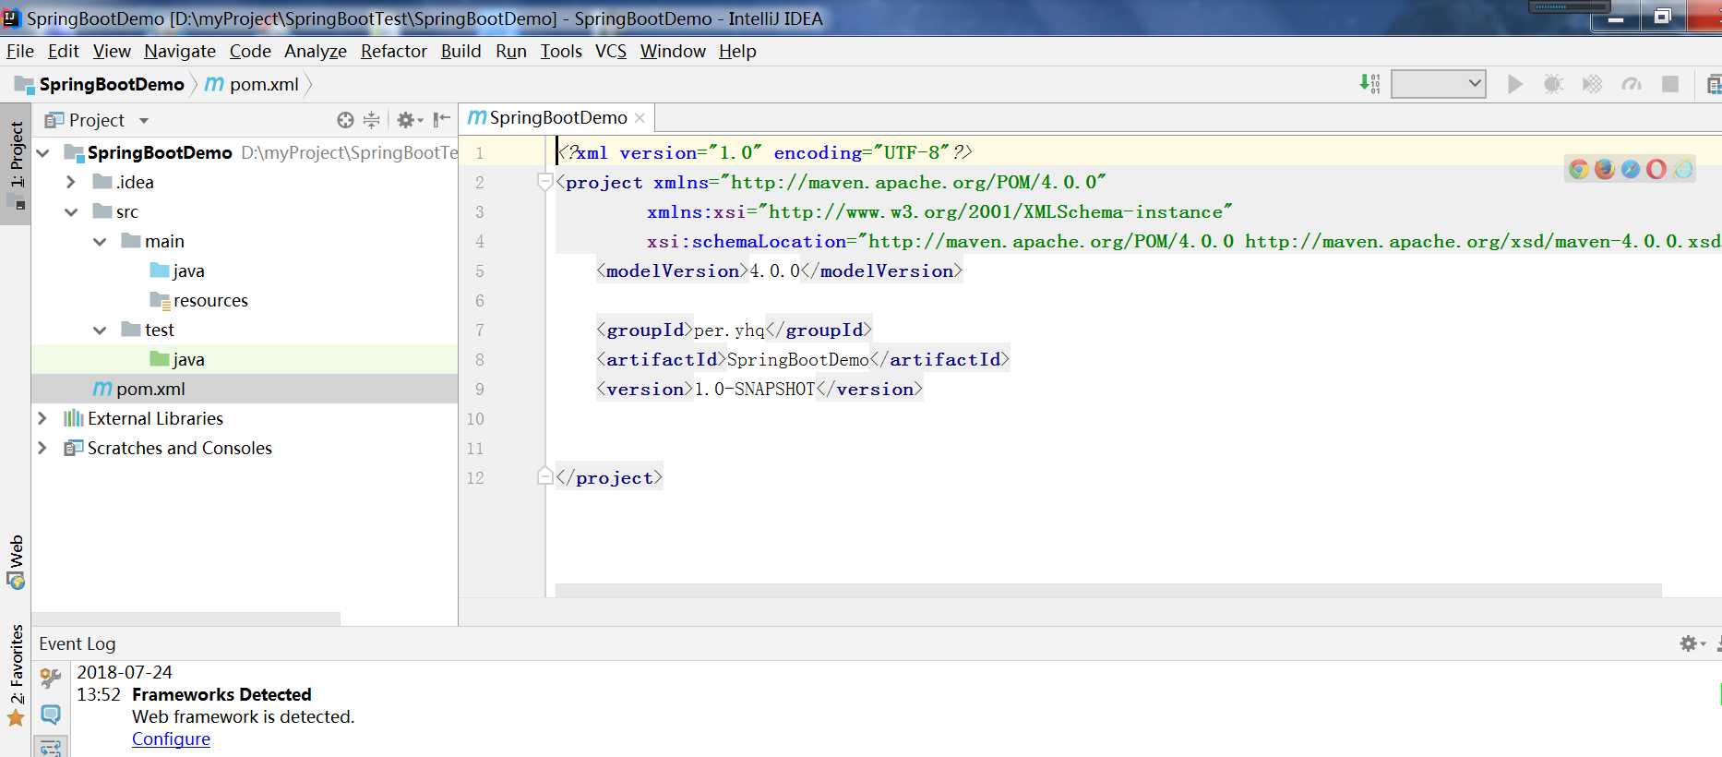The image size is (1722, 757).
Task: Click the Profiler gauge icon
Action: point(1632,84)
